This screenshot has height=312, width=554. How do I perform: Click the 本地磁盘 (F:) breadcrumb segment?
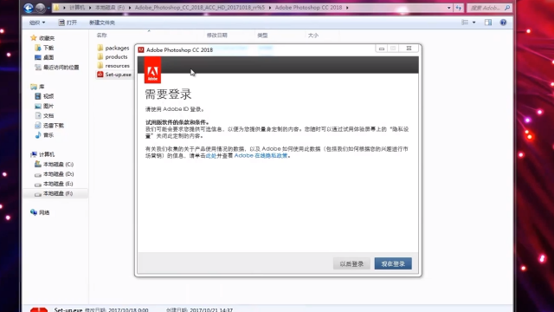click(x=110, y=8)
